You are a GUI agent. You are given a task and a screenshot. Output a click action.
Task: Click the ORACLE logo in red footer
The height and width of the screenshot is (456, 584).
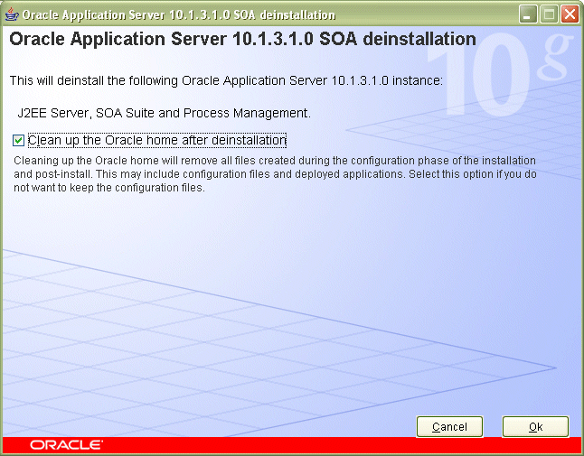tap(66, 445)
